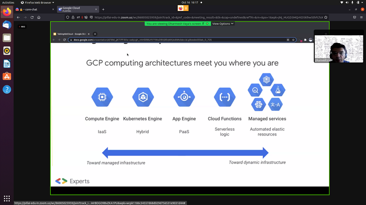Click the battery icon in top bar
The image size is (366, 205).
(x=358, y=3)
